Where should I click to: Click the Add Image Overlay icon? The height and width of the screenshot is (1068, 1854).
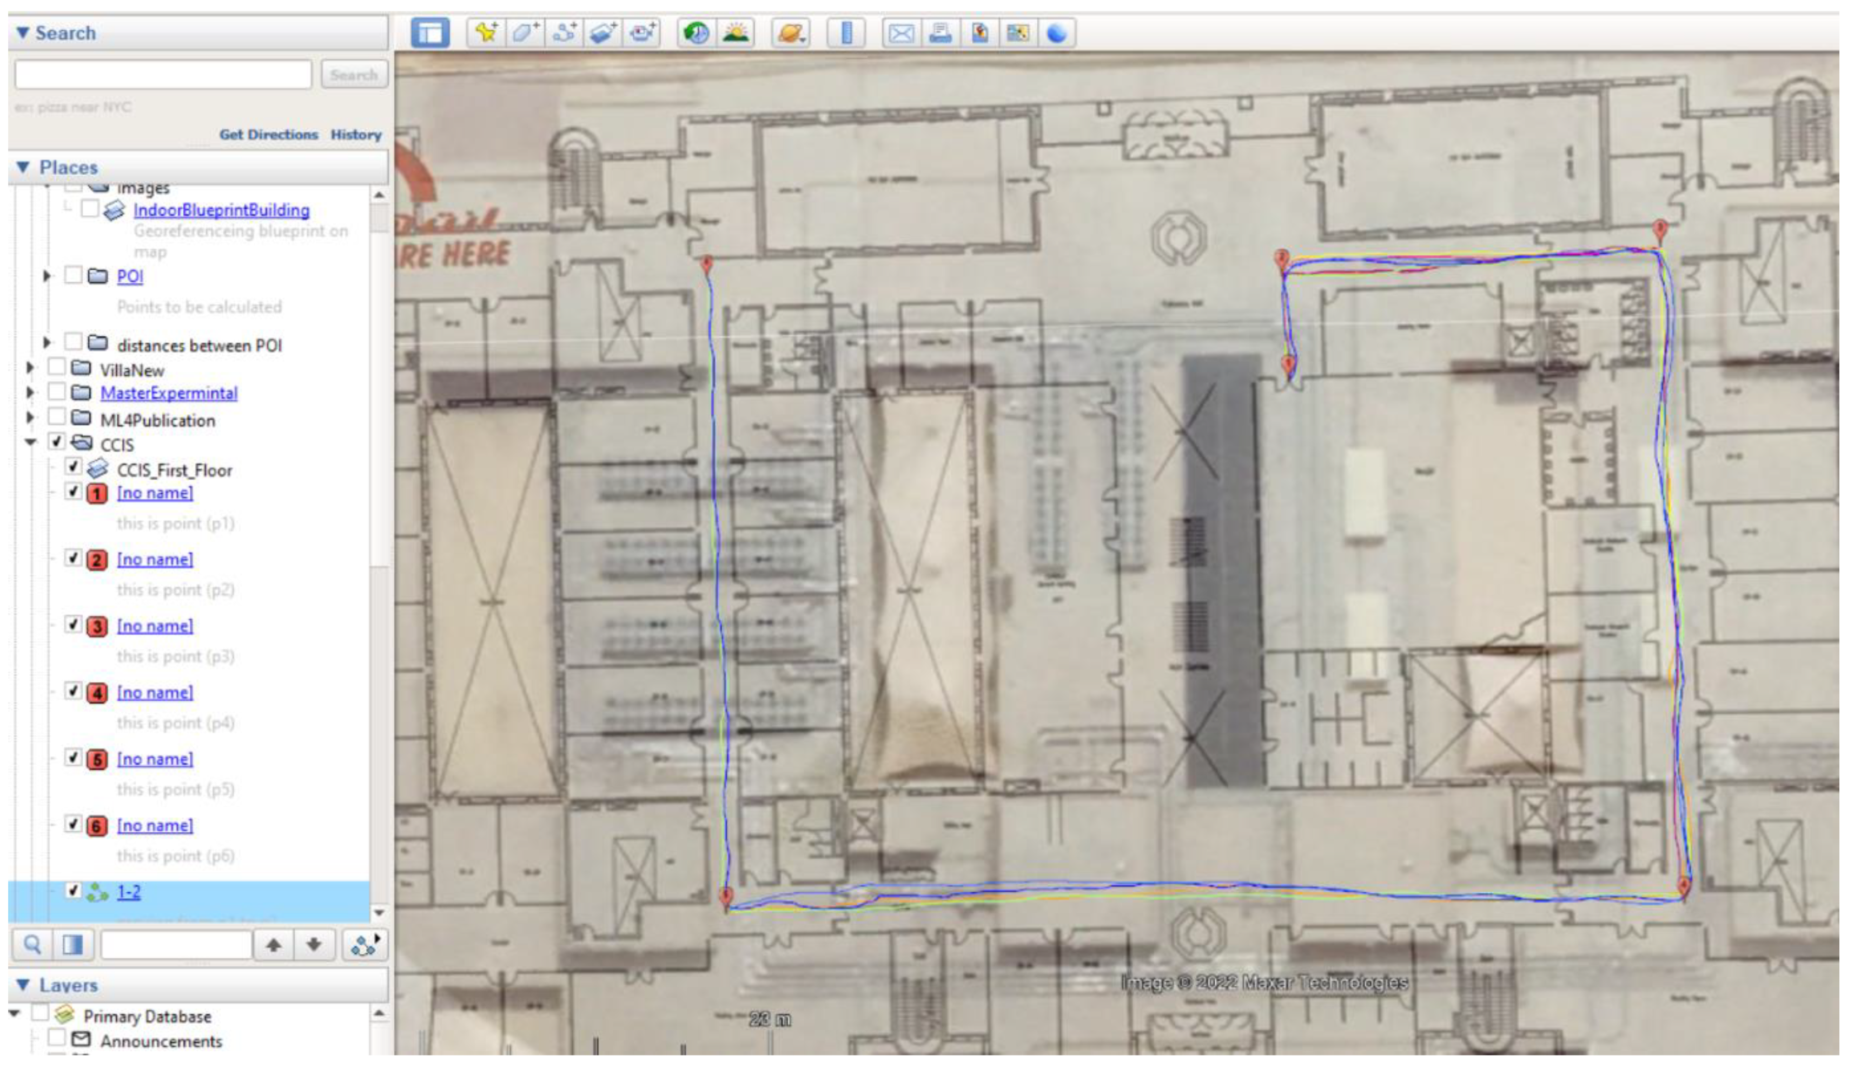coord(603,33)
